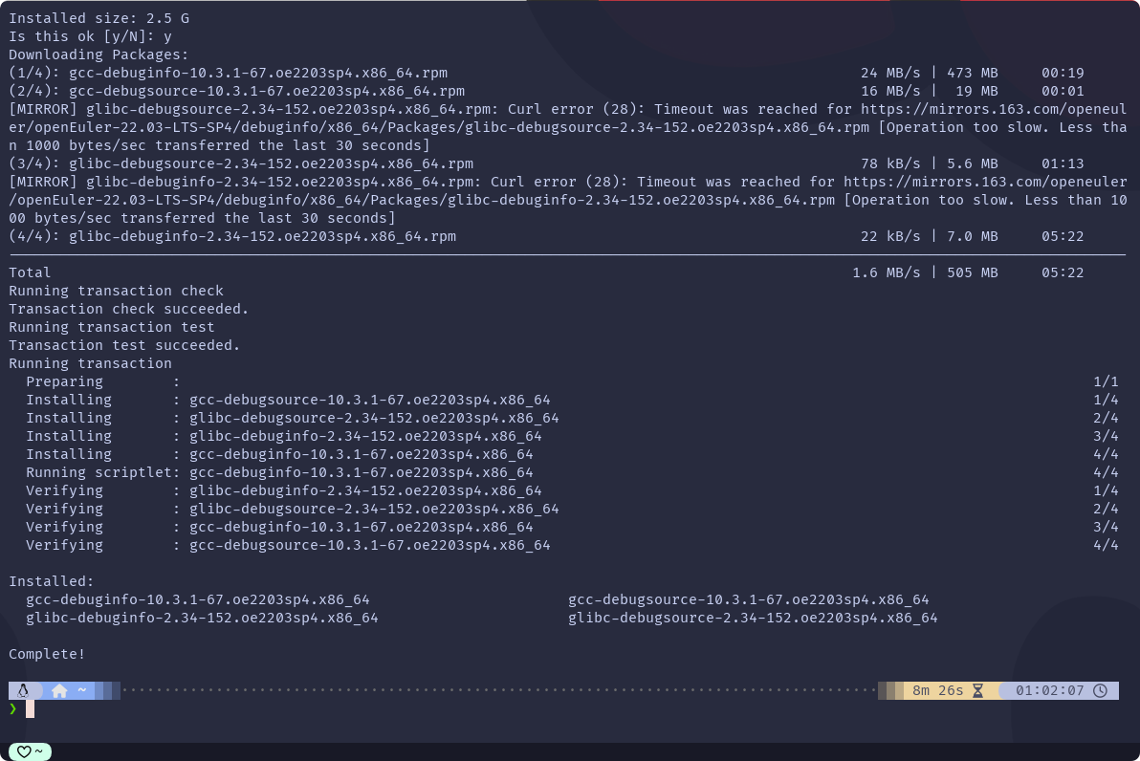Click the "Complete!" message
The width and height of the screenshot is (1140, 761).
47,654
